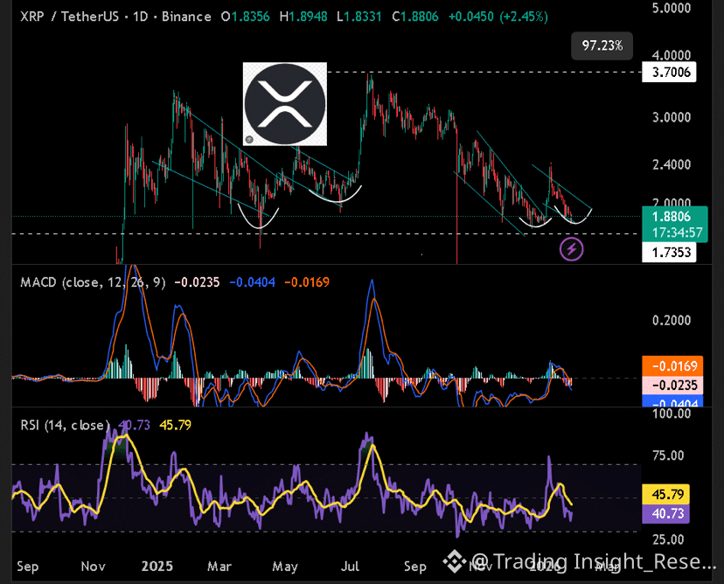Select the 1.7353 price level label
This screenshot has height=584, width=724.
tap(668, 254)
